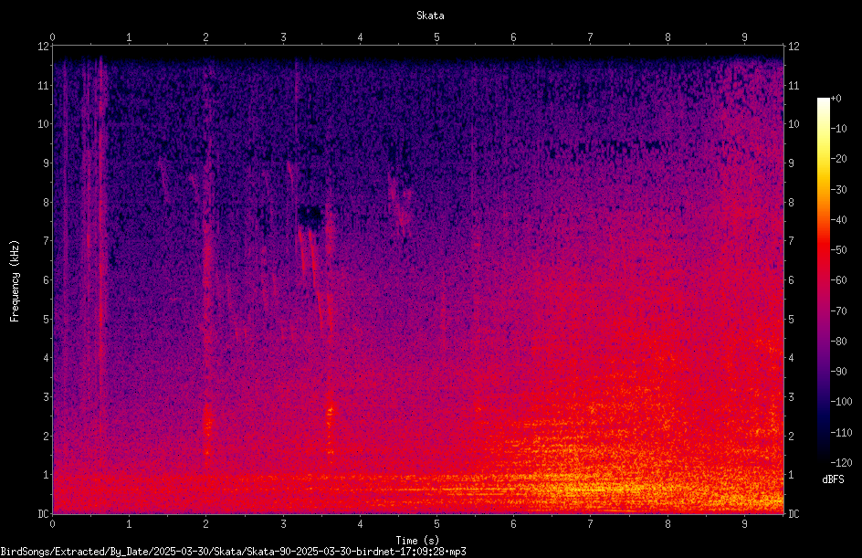Image resolution: width=862 pixels, height=558 pixels.
Task: Click the "-110" color scale label
Action: 841,433
